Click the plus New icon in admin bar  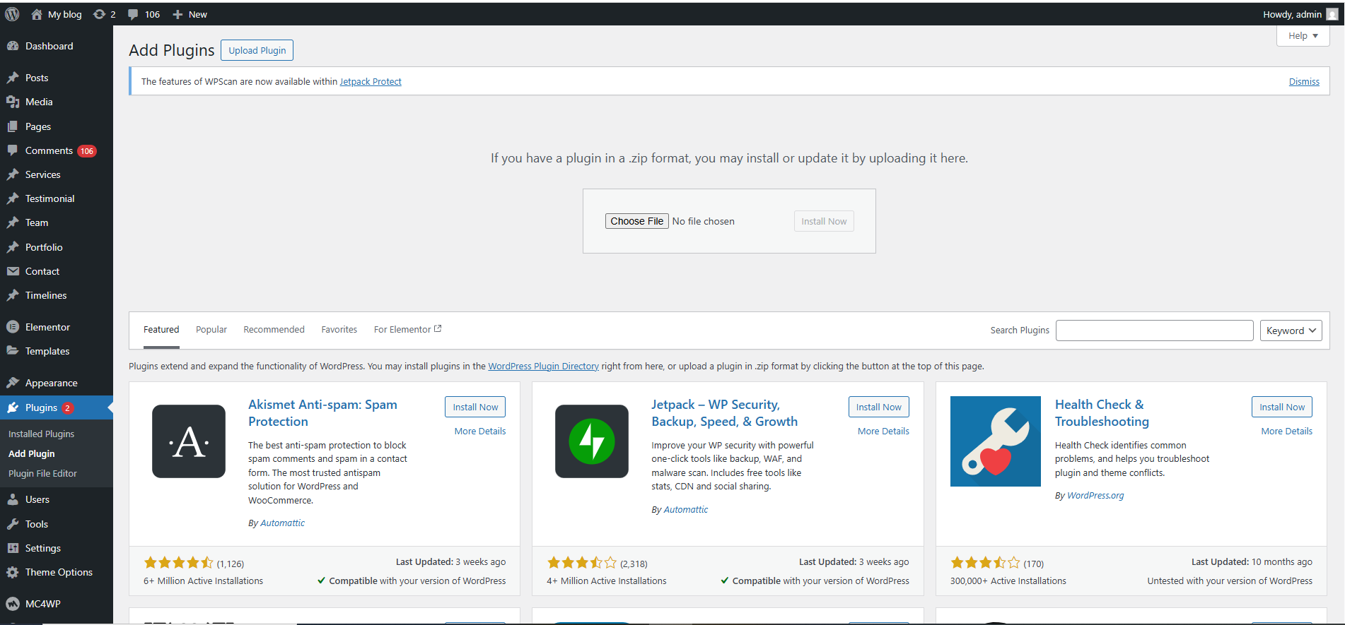177,14
